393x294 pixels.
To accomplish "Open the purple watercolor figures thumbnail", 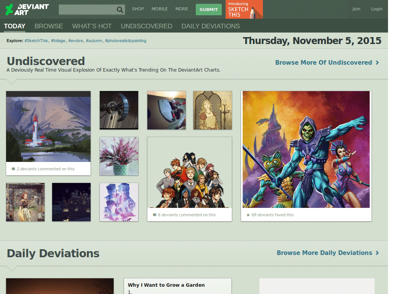I will pyautogui.click(x=119, y=202).
